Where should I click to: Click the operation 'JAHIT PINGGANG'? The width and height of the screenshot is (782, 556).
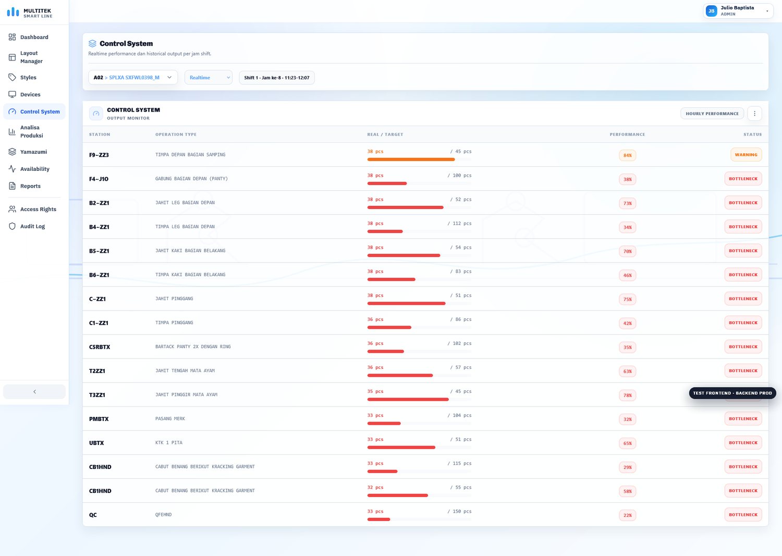tap(174, 299)
